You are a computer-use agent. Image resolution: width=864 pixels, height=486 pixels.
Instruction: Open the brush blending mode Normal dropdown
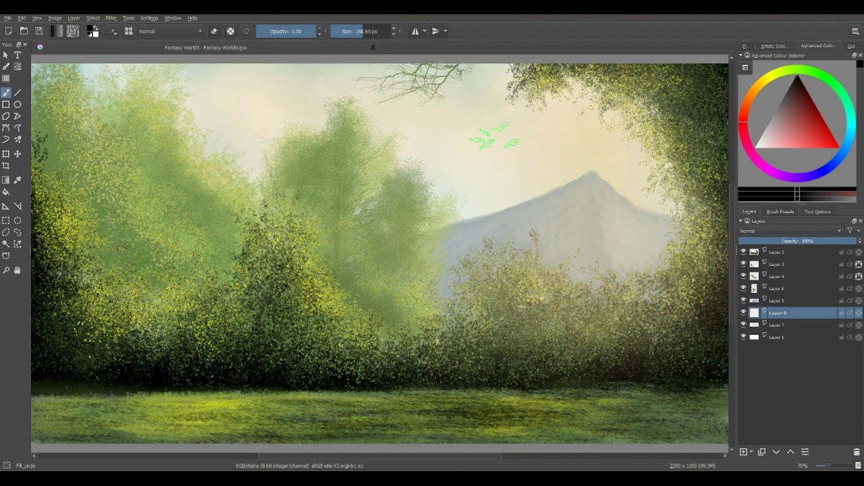170,31
